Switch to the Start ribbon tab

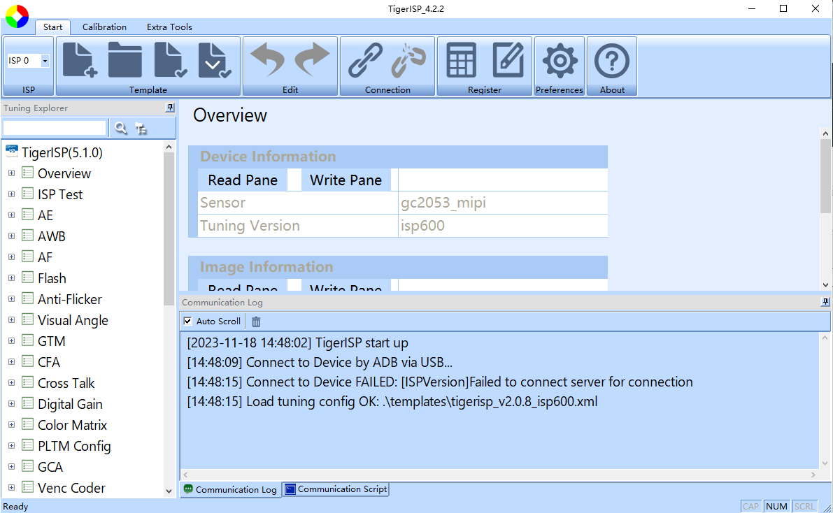52,27
